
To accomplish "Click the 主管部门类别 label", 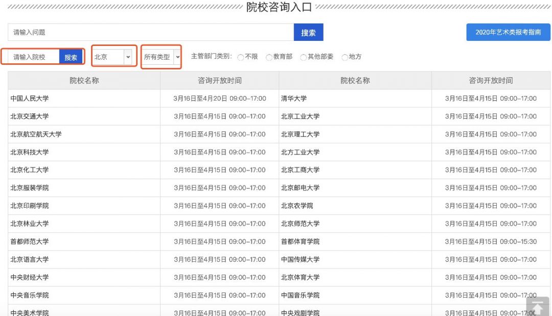I will pos(211,56).
